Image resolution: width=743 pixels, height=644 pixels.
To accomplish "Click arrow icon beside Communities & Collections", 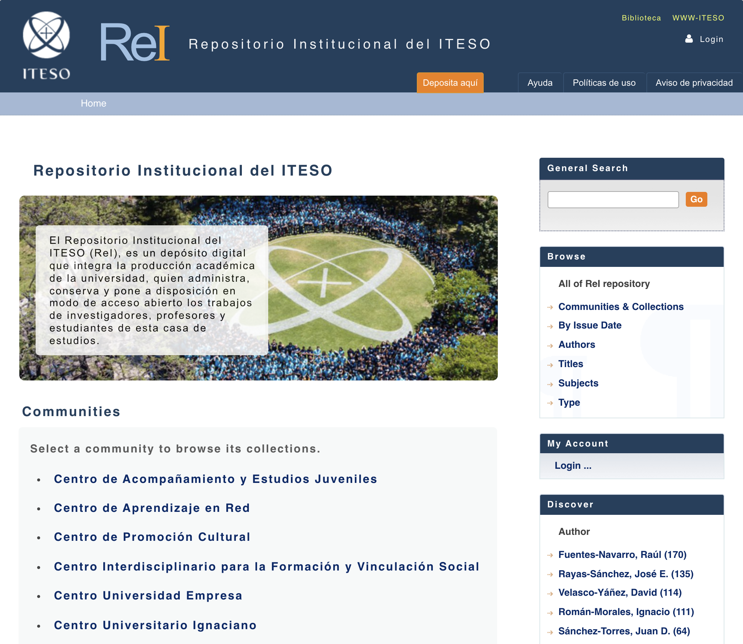I will click(550, 307).
